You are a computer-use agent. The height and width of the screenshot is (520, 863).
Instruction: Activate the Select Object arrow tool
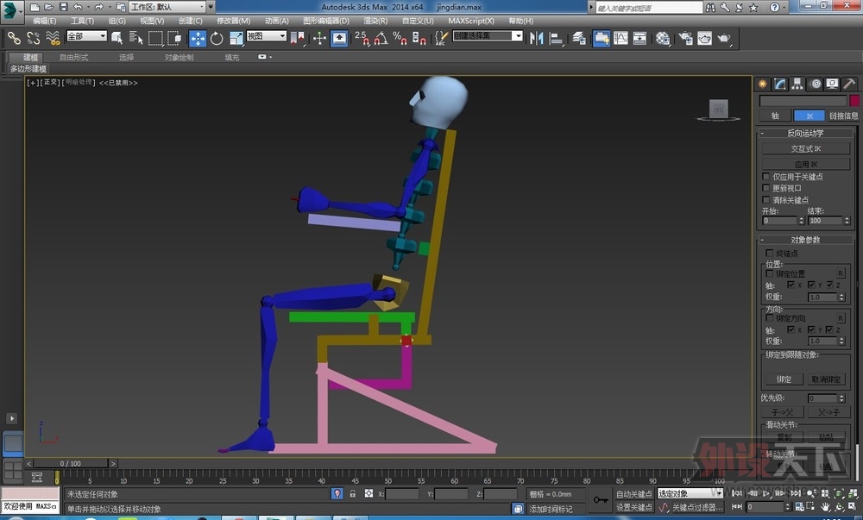coord(117,38)
